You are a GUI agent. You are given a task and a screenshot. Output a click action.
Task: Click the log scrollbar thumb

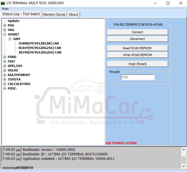[x=184, y=160]
